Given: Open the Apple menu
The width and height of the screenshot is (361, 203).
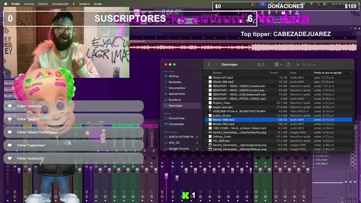Looking at the screenshot, I should [6, 4].
